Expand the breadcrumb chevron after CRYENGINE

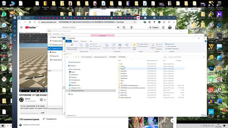(127, 57)
